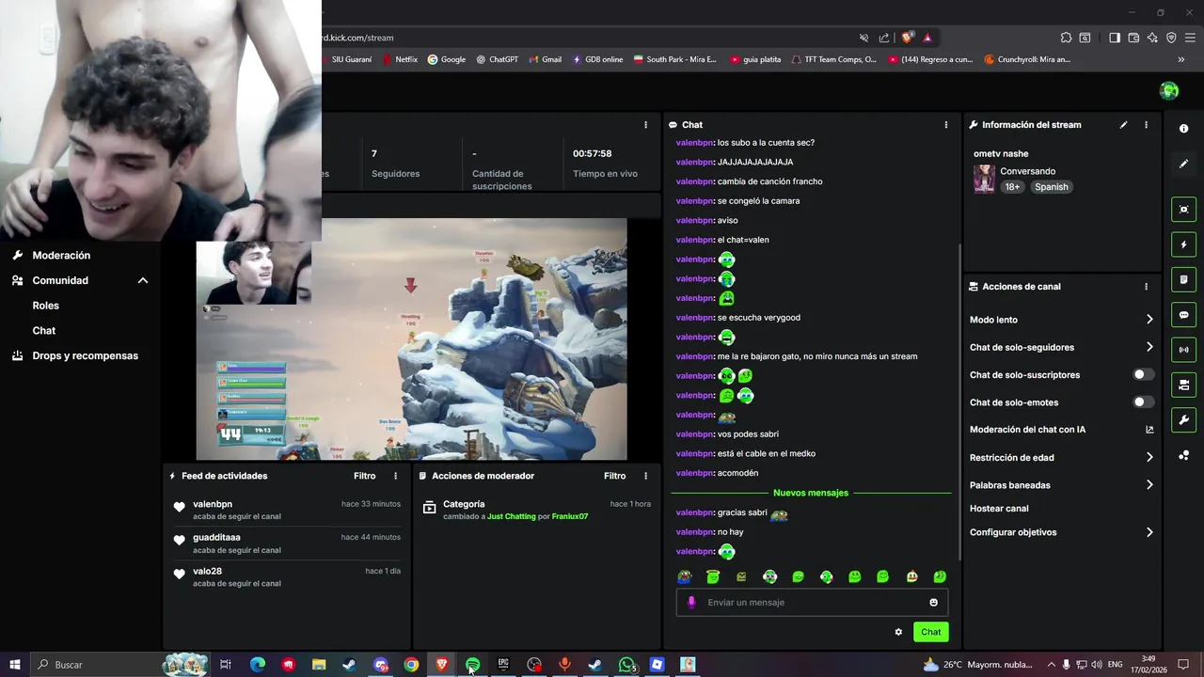
Task: Click share page icon in the address bar
Action: point(884,38)
